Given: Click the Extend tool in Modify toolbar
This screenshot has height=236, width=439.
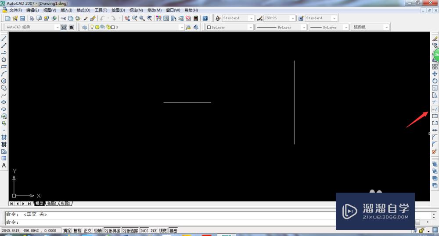Looking at the screenshot, I should click(x=435, y=109).
